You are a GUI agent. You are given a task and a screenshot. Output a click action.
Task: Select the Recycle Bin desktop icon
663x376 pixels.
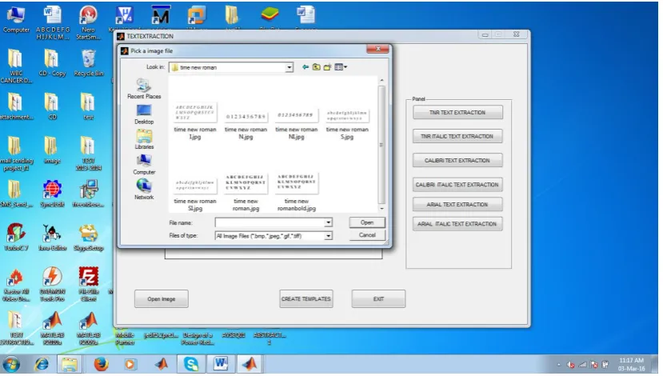88,63
